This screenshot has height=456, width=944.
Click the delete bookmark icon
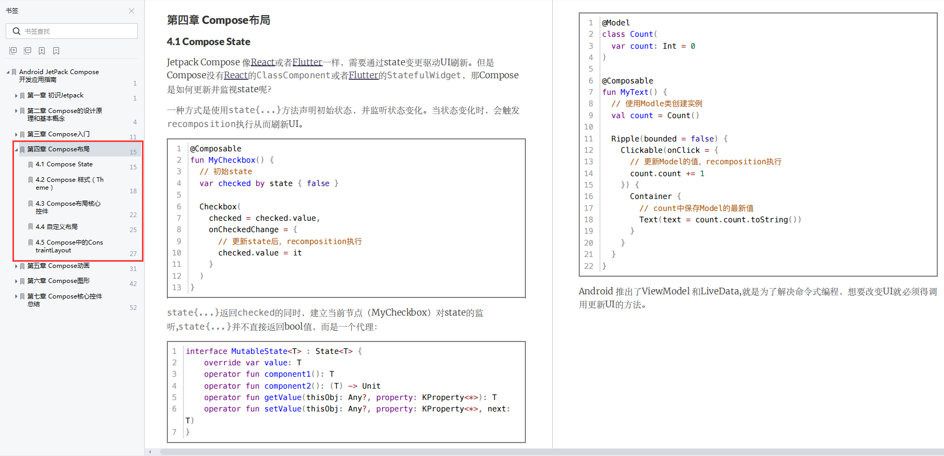(56, 51)
